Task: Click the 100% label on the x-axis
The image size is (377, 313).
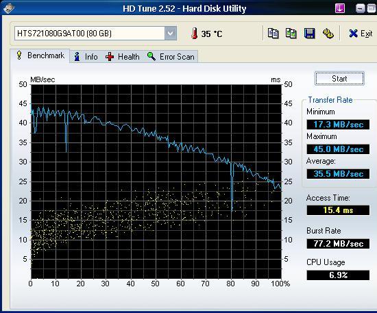Action: (280, 284)
